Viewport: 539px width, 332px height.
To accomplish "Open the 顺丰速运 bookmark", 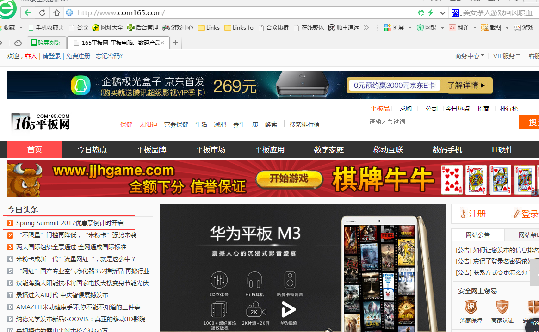I will [x=343, y=27].
